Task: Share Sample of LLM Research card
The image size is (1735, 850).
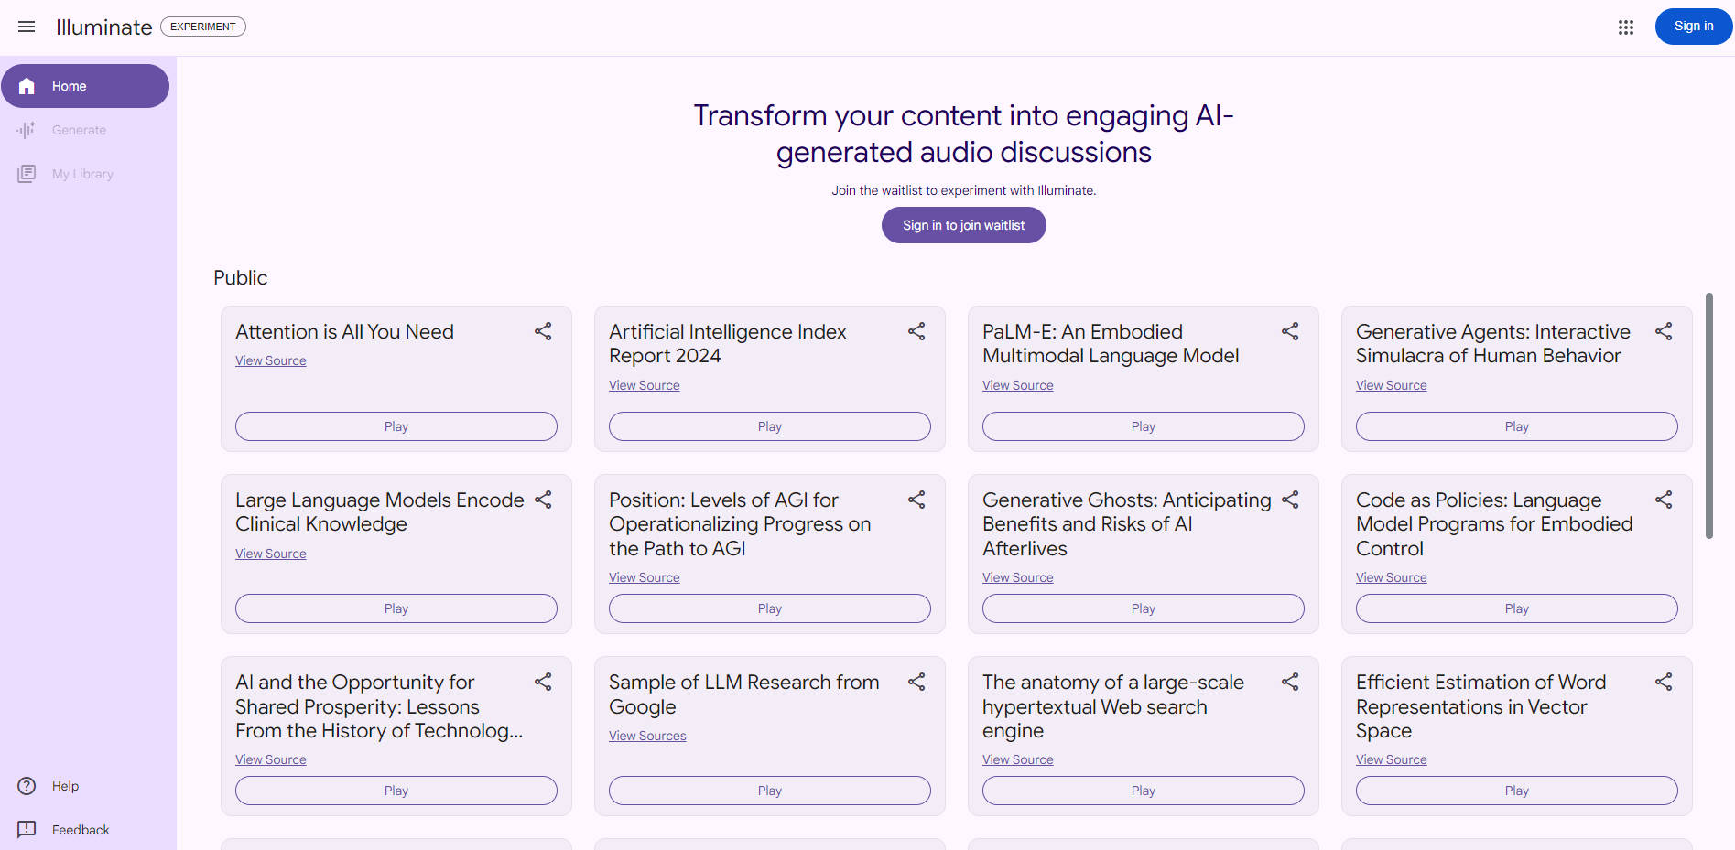Action: point(916,682)
